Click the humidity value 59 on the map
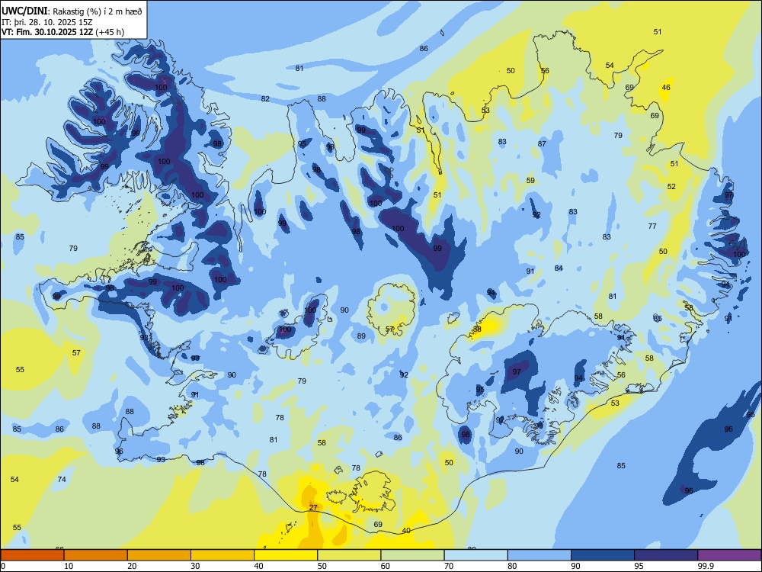The height and width of the screenshot is (572, 762). [x=530, y=181]
